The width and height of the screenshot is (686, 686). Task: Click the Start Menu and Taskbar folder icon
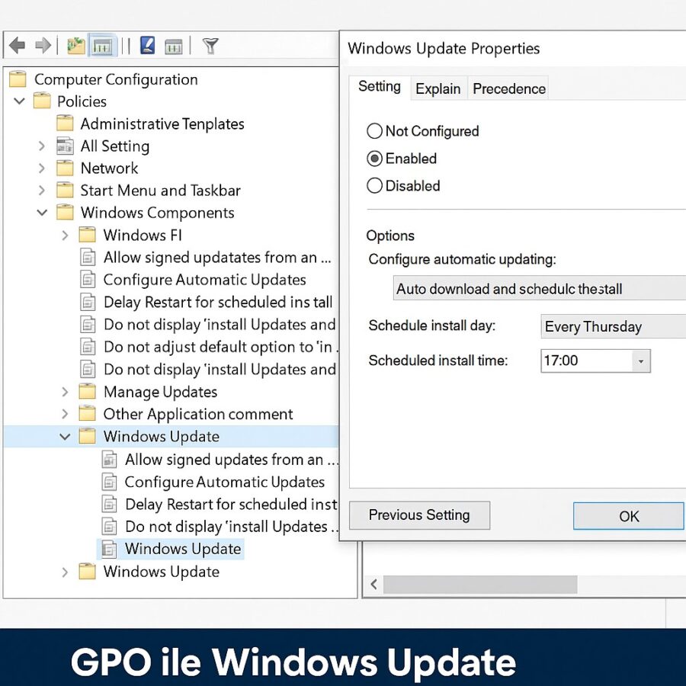pyautogui.click(x=65, y=191)
